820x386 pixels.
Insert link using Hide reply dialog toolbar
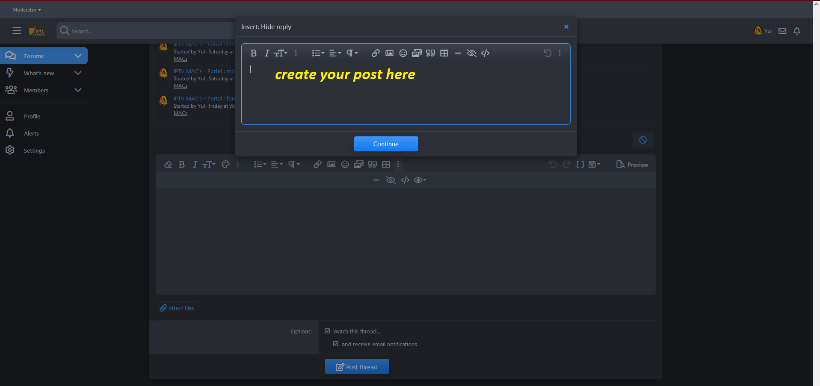coord(376,53)
